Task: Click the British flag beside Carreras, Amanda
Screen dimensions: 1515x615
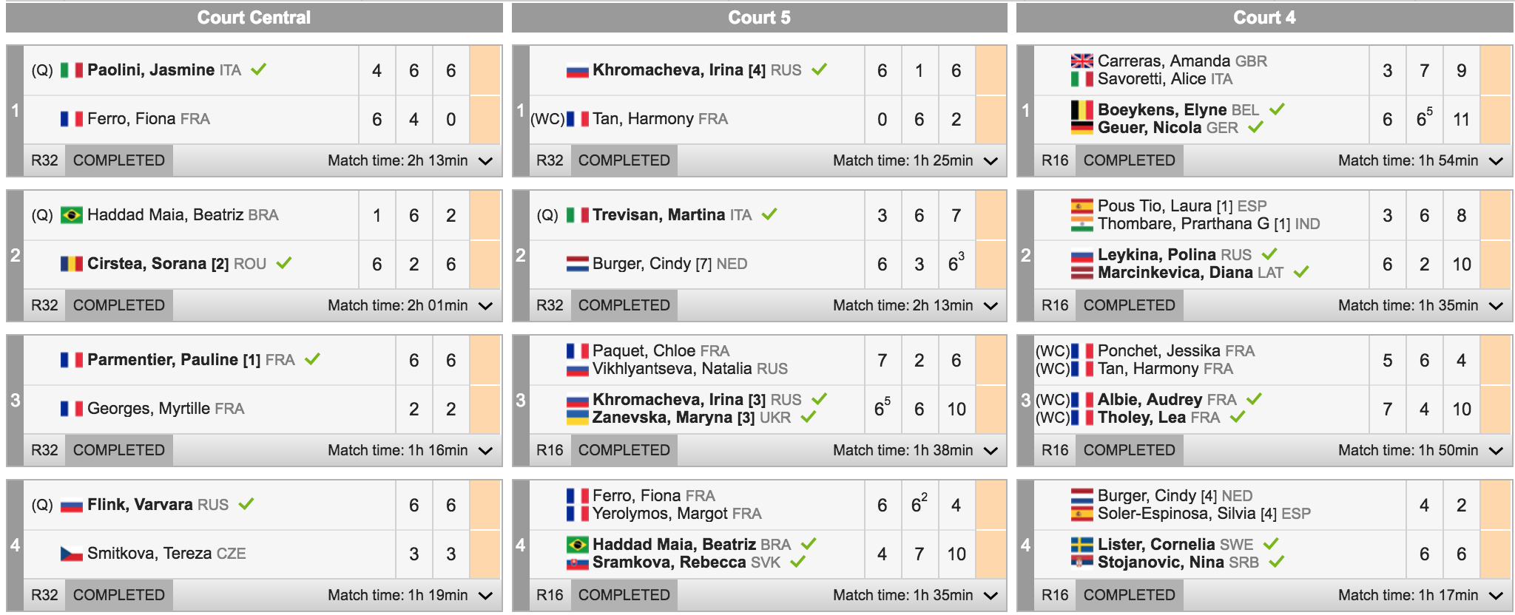Action: tap(1082, 61)
